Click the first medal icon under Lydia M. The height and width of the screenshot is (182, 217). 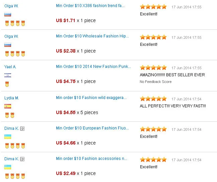tap(7, 115)
